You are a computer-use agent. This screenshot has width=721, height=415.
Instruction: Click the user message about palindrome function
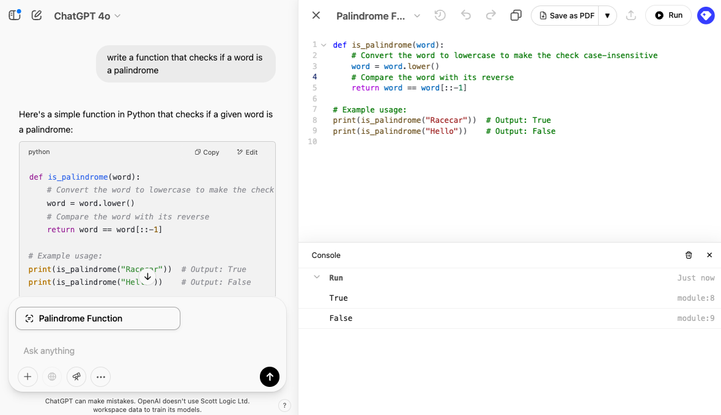[185, 64]
